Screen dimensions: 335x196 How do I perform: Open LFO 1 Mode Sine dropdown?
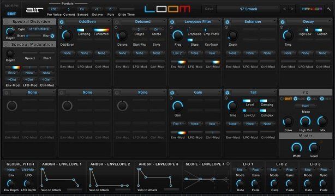240,170
